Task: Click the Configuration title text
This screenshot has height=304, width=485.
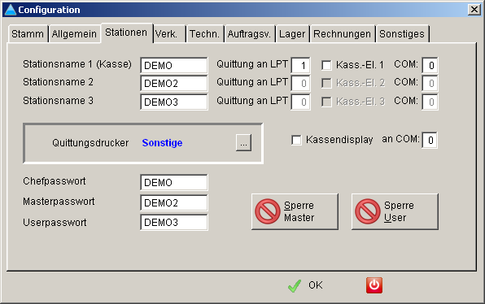Action: pos(49,10)
